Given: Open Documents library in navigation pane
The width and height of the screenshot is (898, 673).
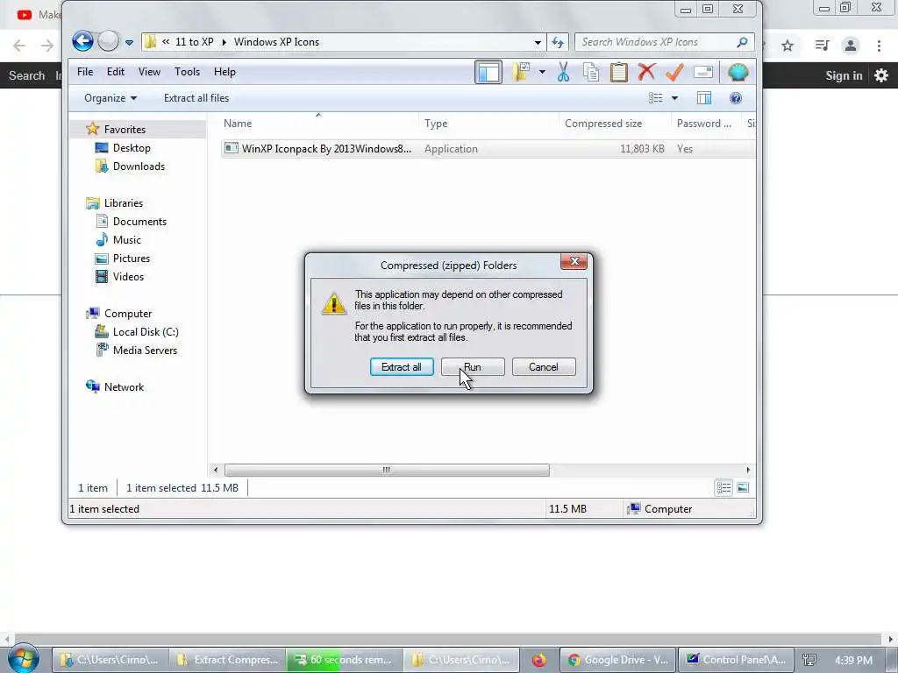Looking at the screenshot, I should (139, 222).
